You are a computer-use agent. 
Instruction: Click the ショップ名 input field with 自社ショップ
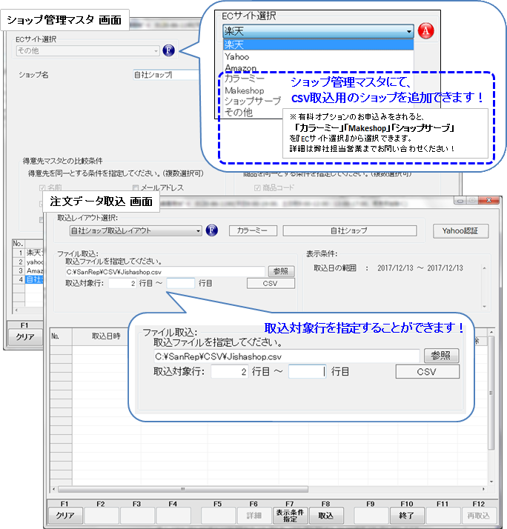pyautogui.click(x=167, y=75)
